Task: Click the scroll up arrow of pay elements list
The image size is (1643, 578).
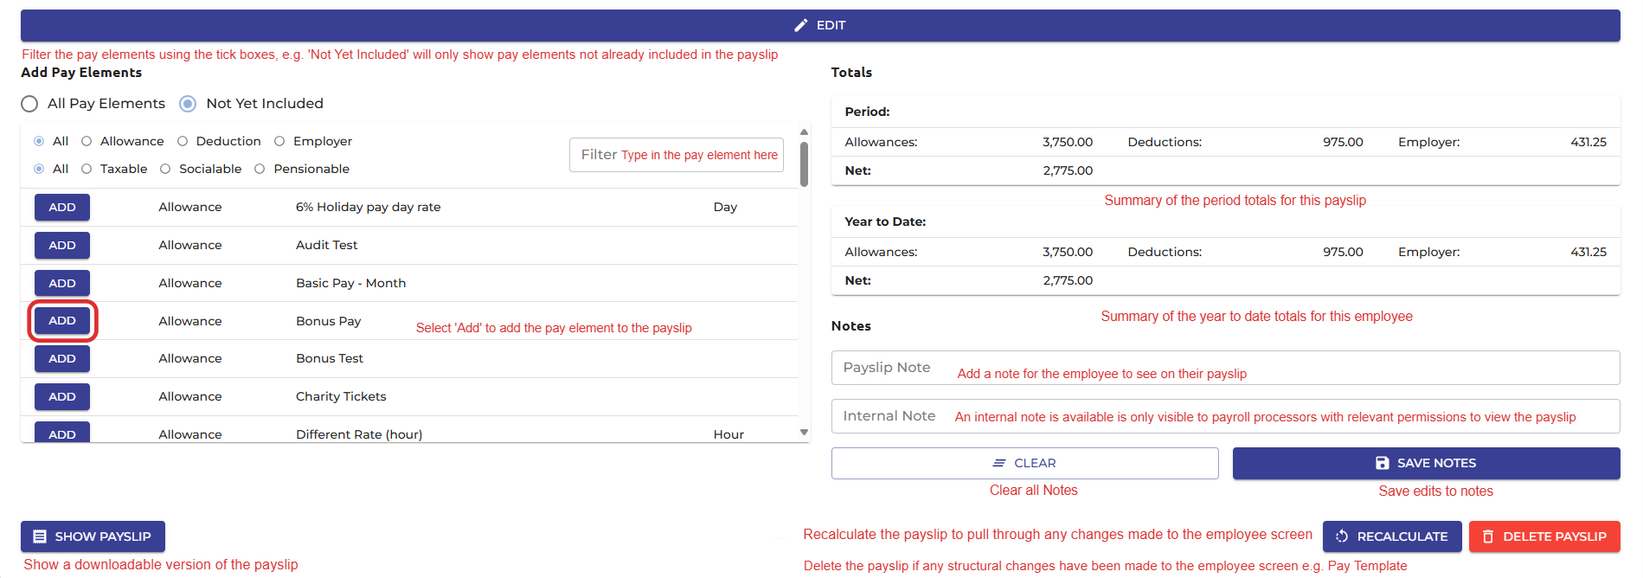Action: click(804, 132)
